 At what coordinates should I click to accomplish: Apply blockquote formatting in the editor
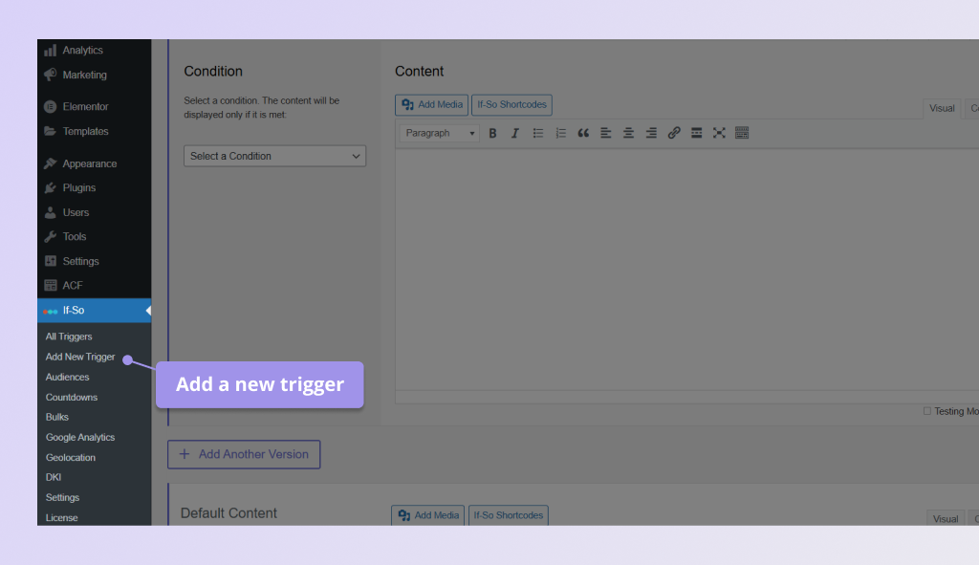pos(583,133)
